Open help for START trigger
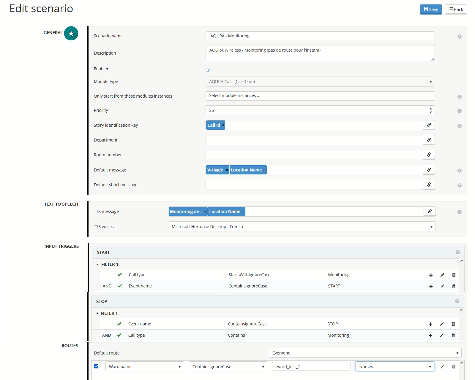Viewport: 475px width, 380px height. click(458, 252)
